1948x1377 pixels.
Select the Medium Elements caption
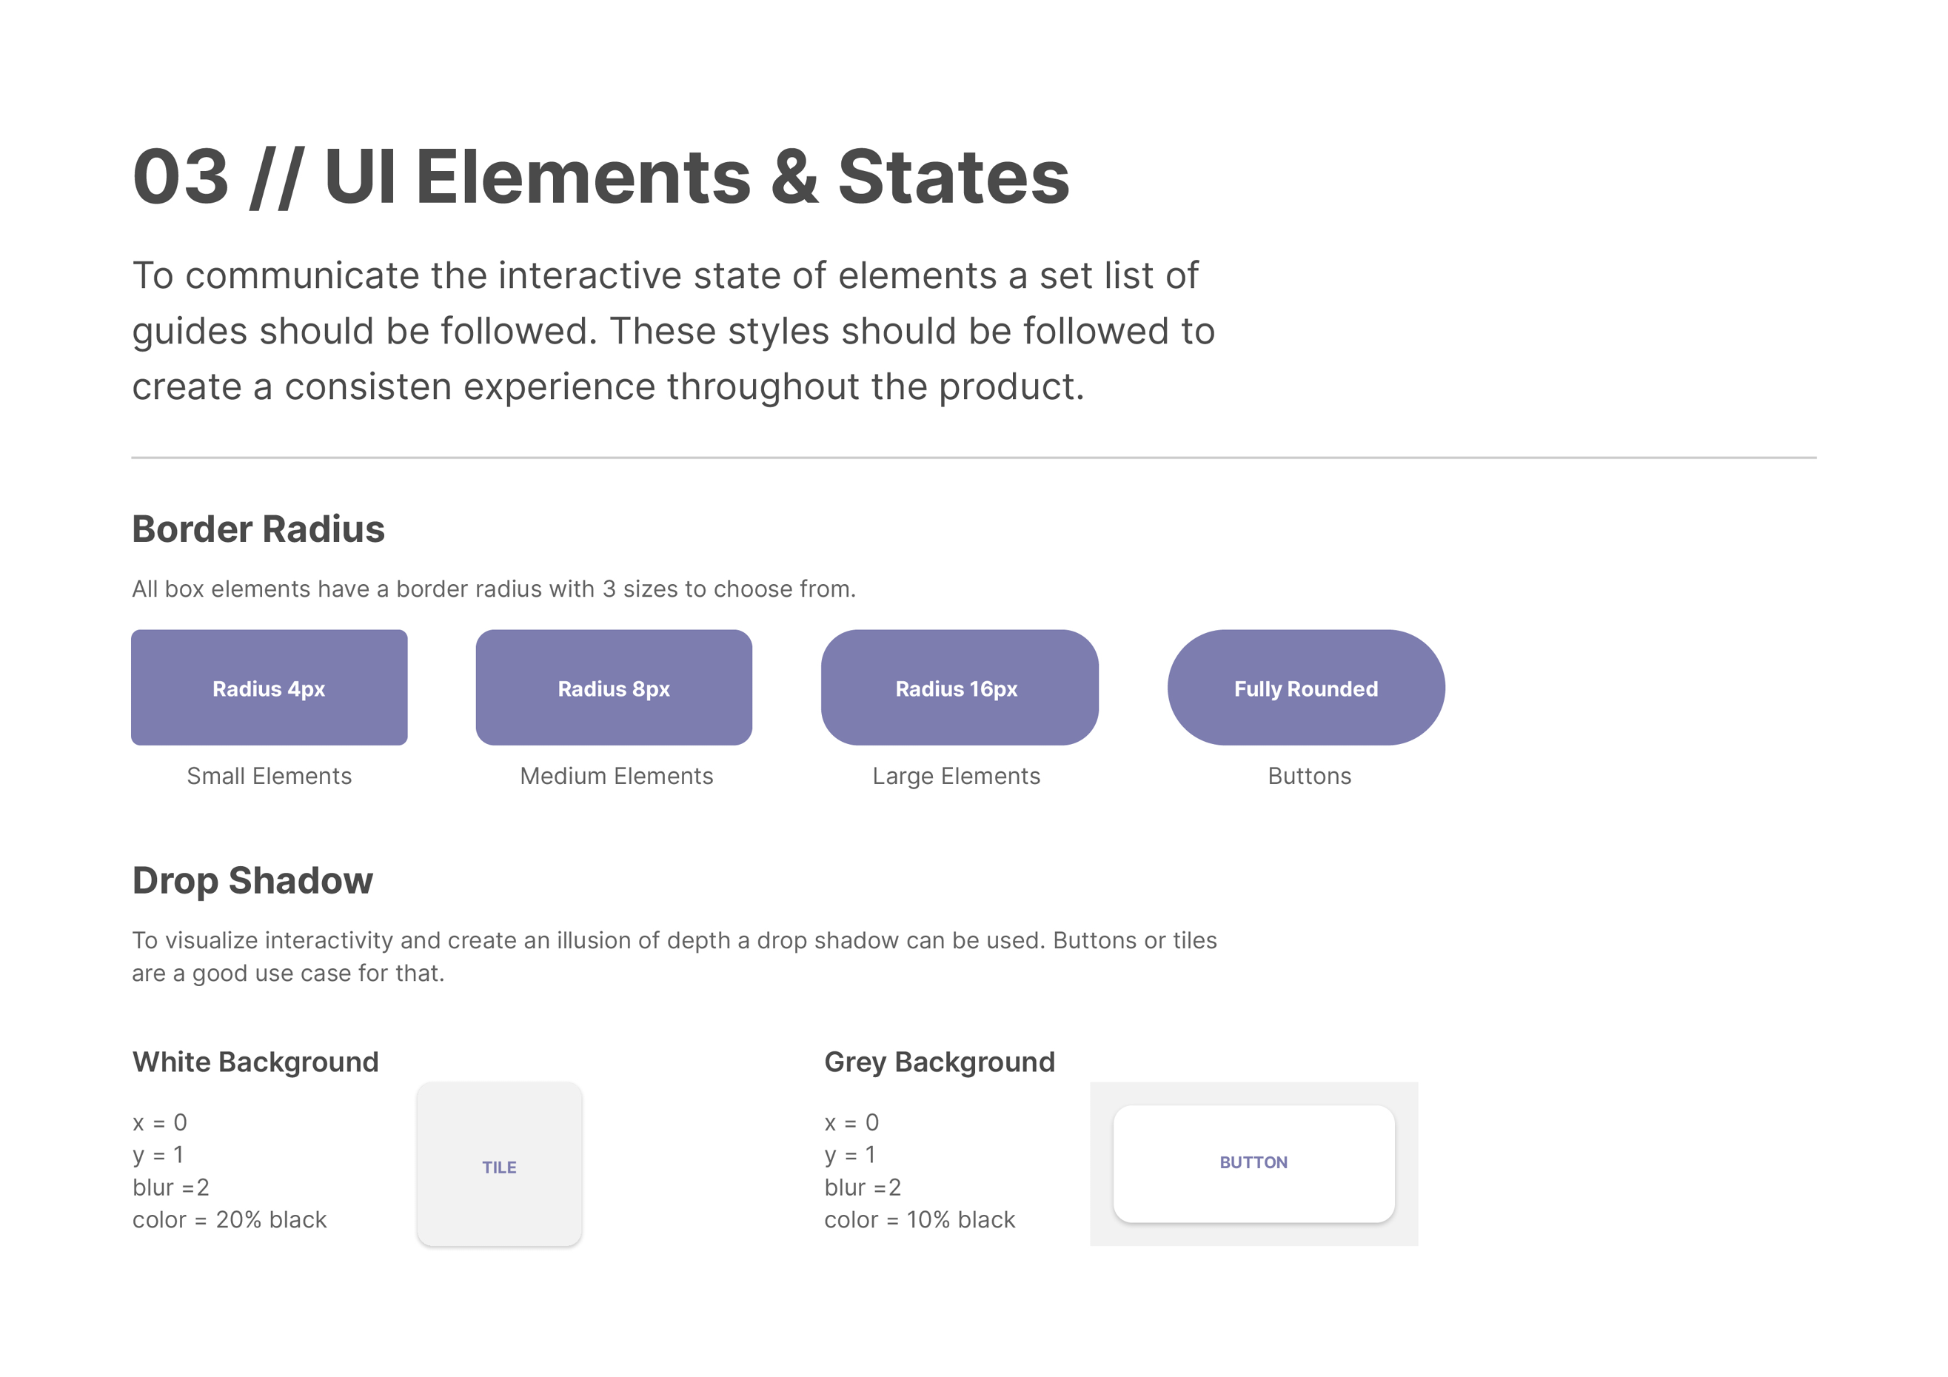click(x=616, y=775)
